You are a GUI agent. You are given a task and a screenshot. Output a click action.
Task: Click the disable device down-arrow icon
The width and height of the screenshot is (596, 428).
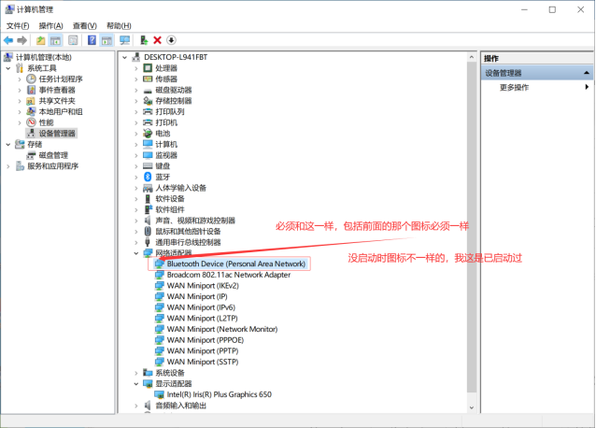(172, 40)
